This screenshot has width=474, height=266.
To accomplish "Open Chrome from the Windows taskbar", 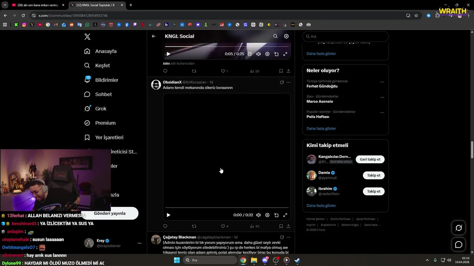I will pos(243,260).
